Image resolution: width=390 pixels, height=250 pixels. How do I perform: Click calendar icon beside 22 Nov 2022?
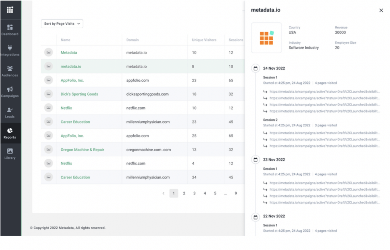coord(256,217)
